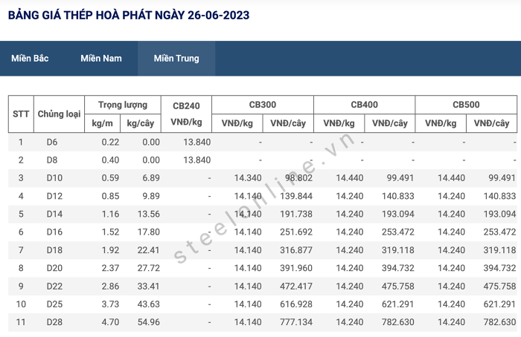Click the 391.960 value in D20 row
The width and height of the screenshot is (521, 337).
296,268
